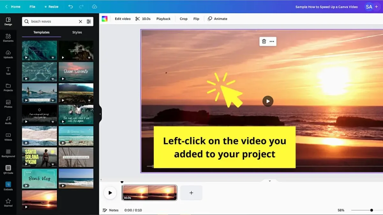Open the Projects sidebar panel
The height and width of the screenshot is (215, 383).
tap(8, 88)
